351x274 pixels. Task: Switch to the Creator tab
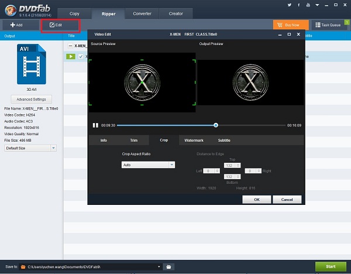(175, 13)
